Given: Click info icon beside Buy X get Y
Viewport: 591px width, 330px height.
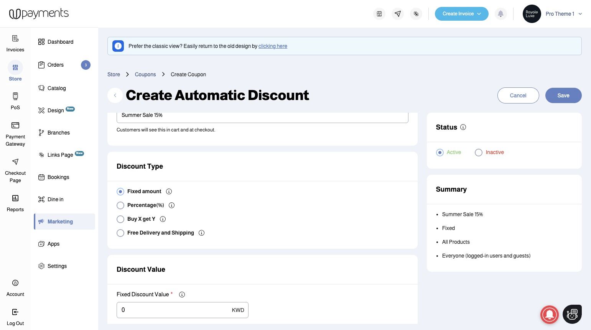Looking at the screenshot, I should [x=163, y=219].
